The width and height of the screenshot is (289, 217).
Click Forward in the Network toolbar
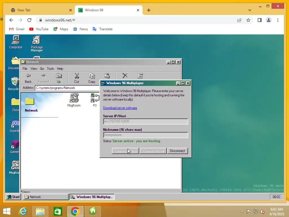(x=43, y=78)
